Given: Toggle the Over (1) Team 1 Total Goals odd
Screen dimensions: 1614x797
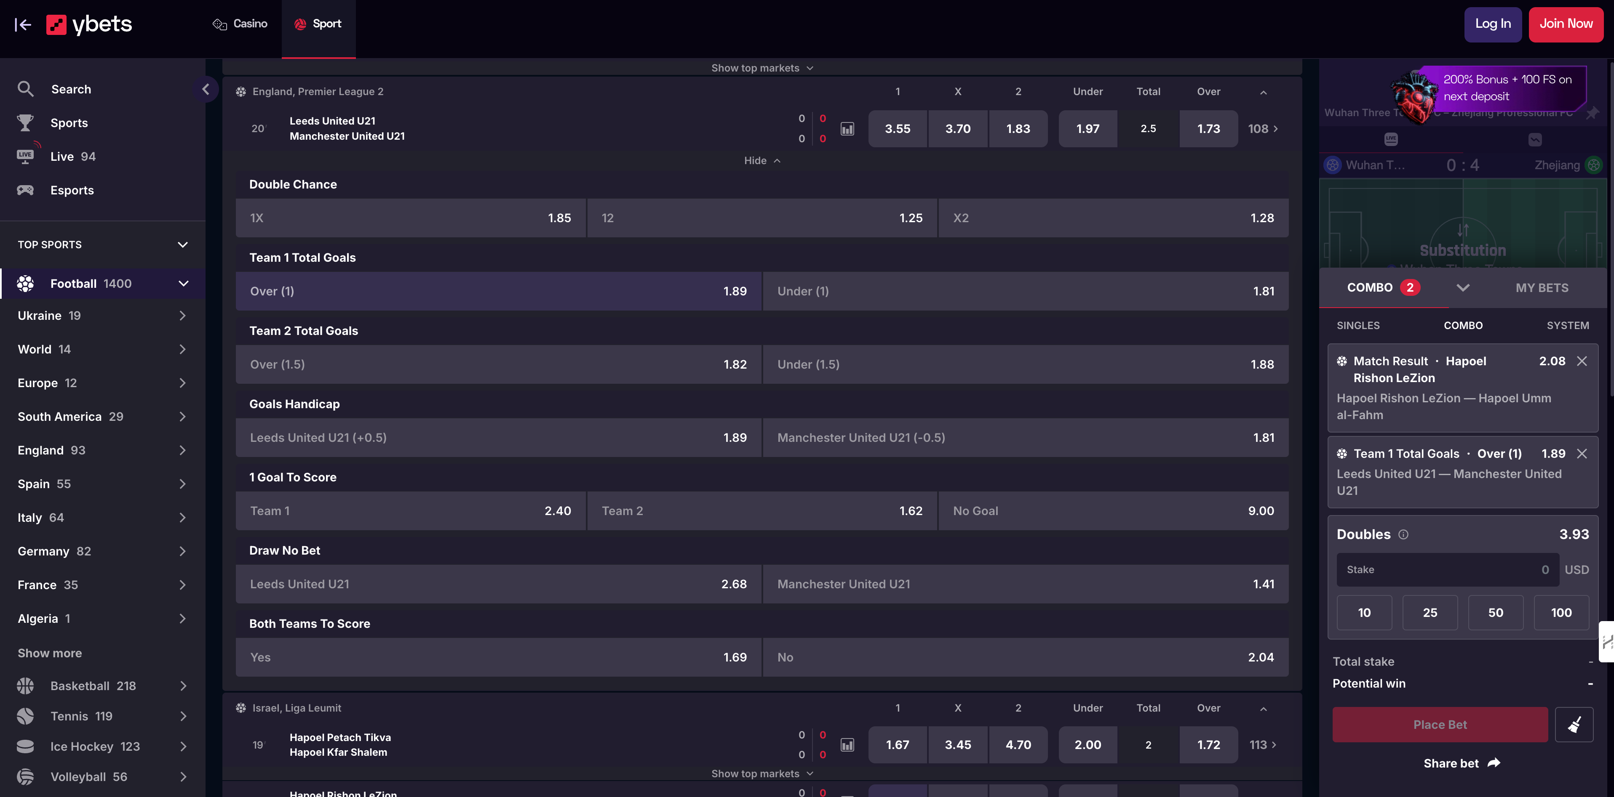Looking at the screenshot, I should coord(498,291).
